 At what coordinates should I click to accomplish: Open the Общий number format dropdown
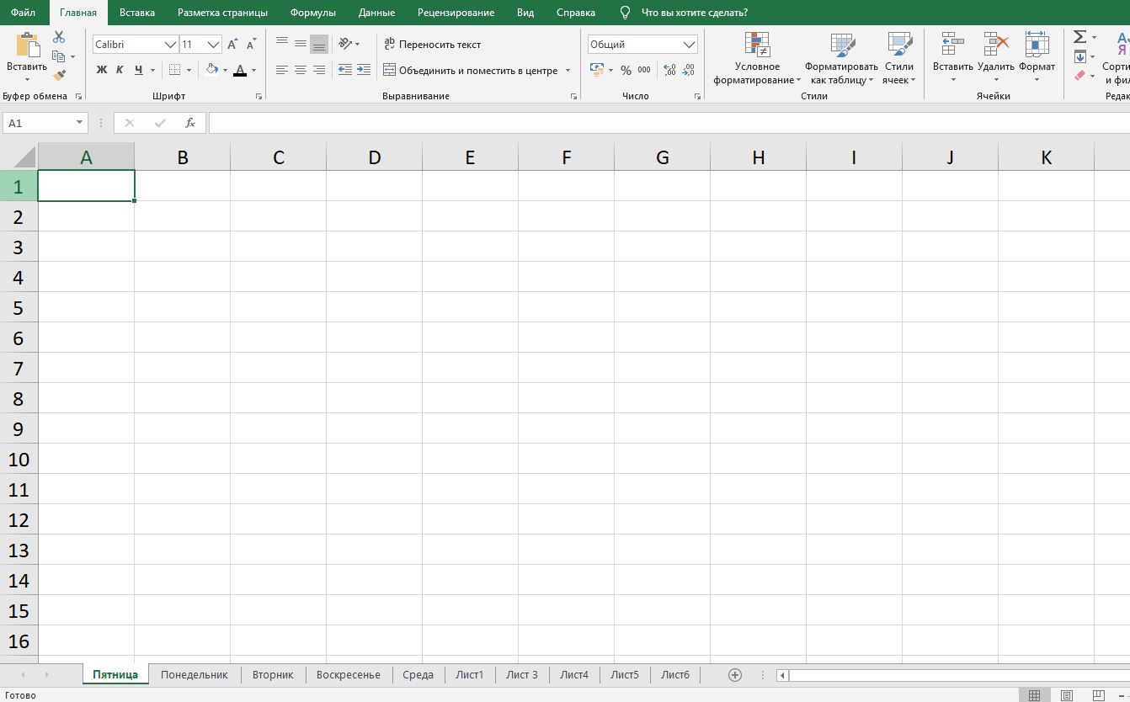(690, 45)
